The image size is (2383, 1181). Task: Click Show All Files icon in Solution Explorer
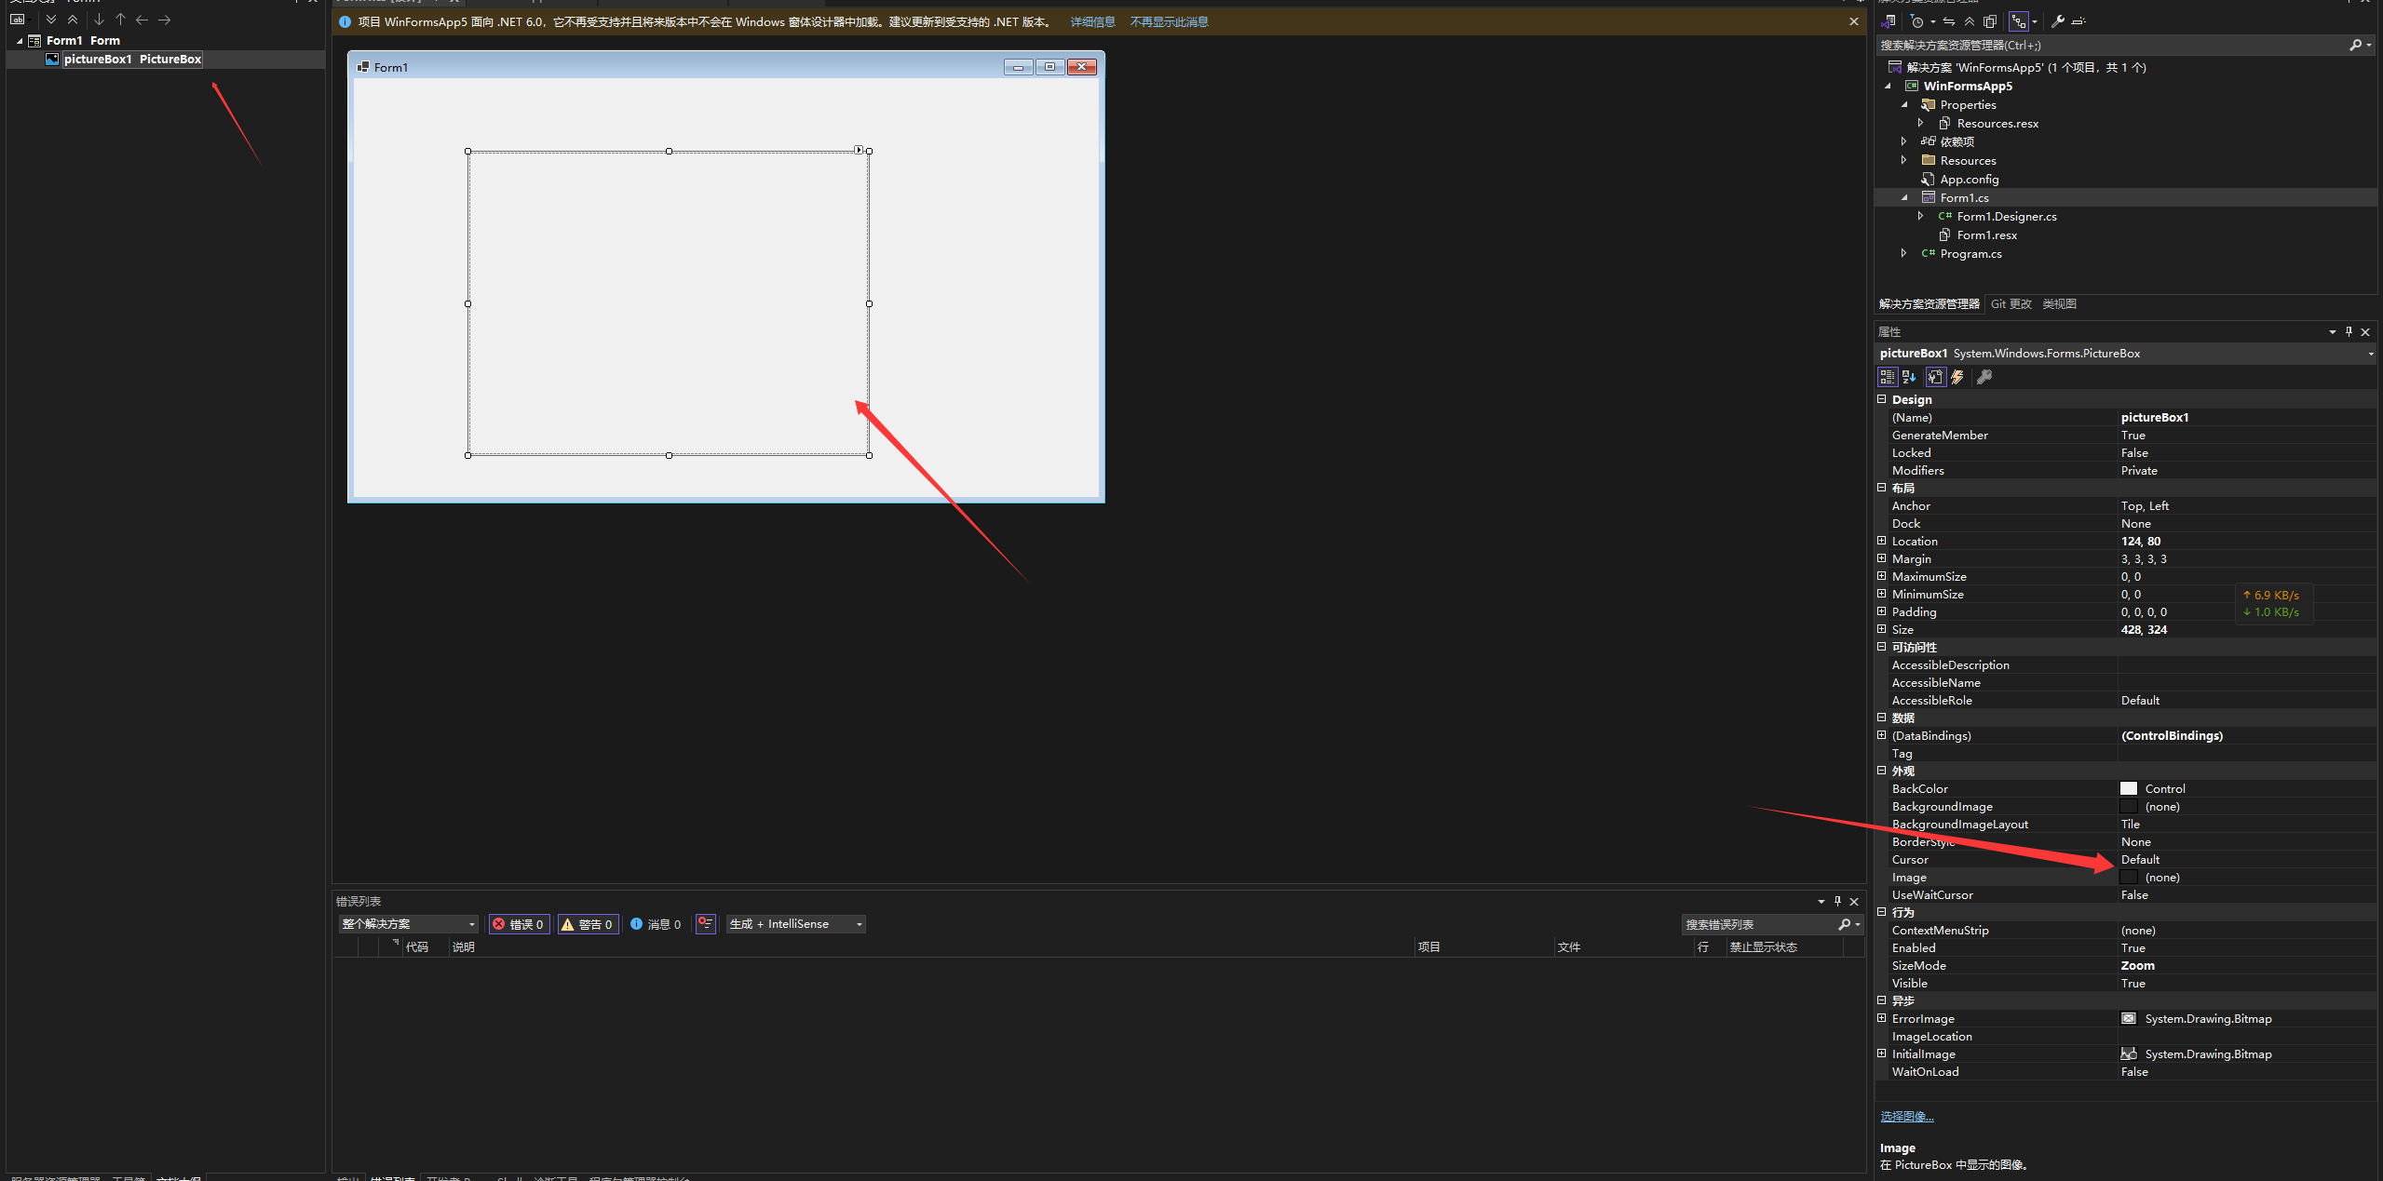pos(1990,21)
